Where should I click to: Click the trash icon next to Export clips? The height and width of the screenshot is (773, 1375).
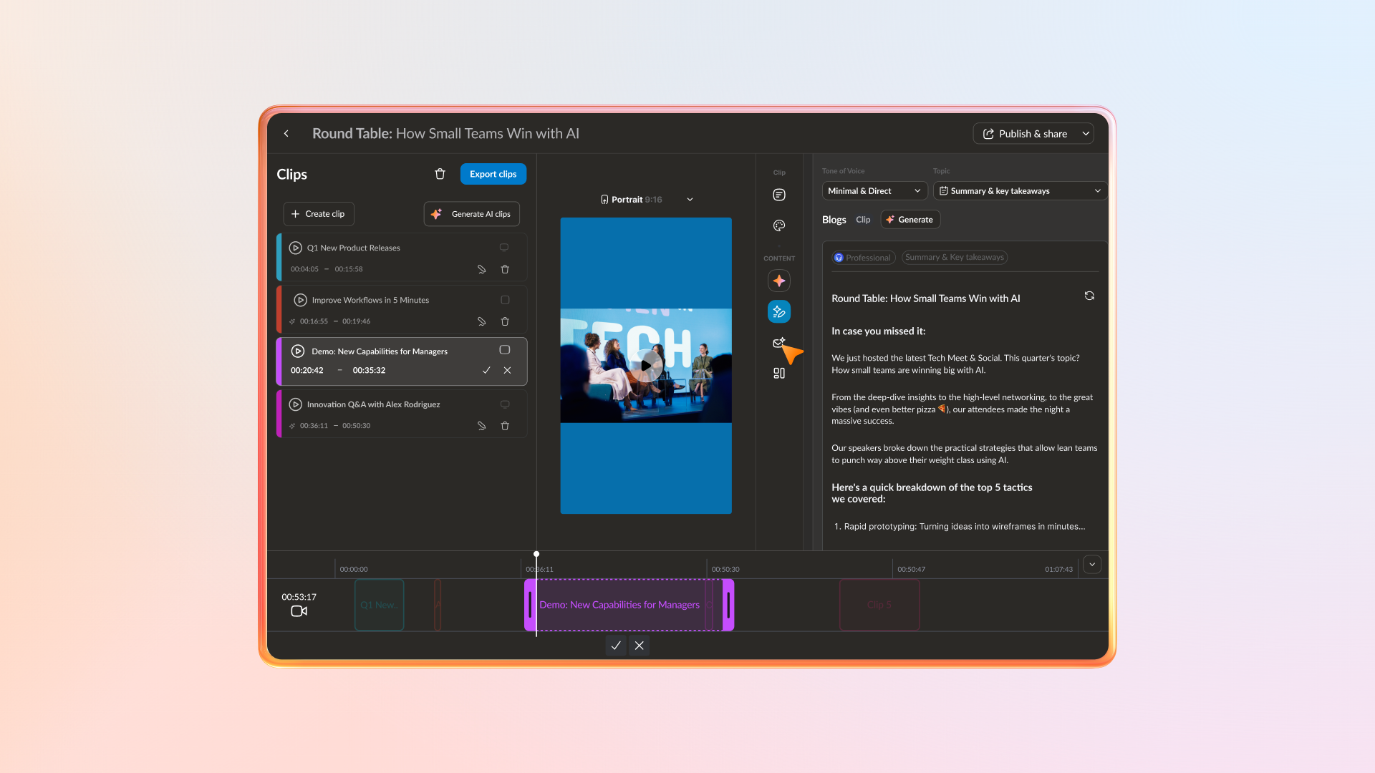point(440,174)
